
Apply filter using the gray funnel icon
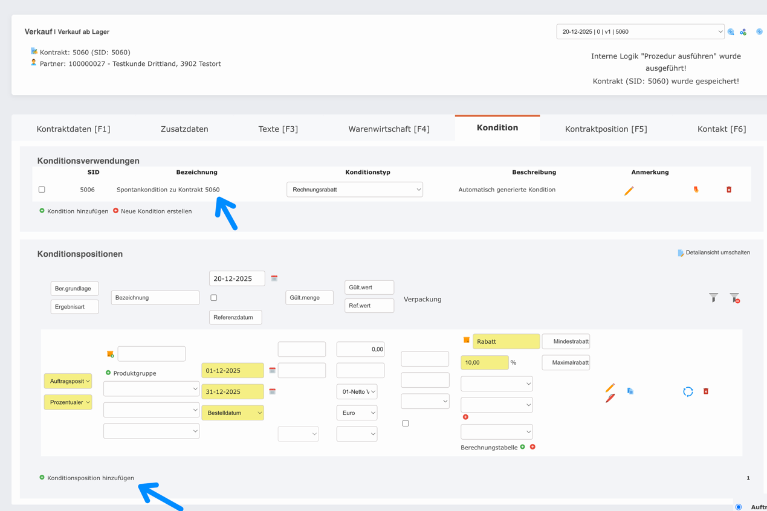(714, 297)
